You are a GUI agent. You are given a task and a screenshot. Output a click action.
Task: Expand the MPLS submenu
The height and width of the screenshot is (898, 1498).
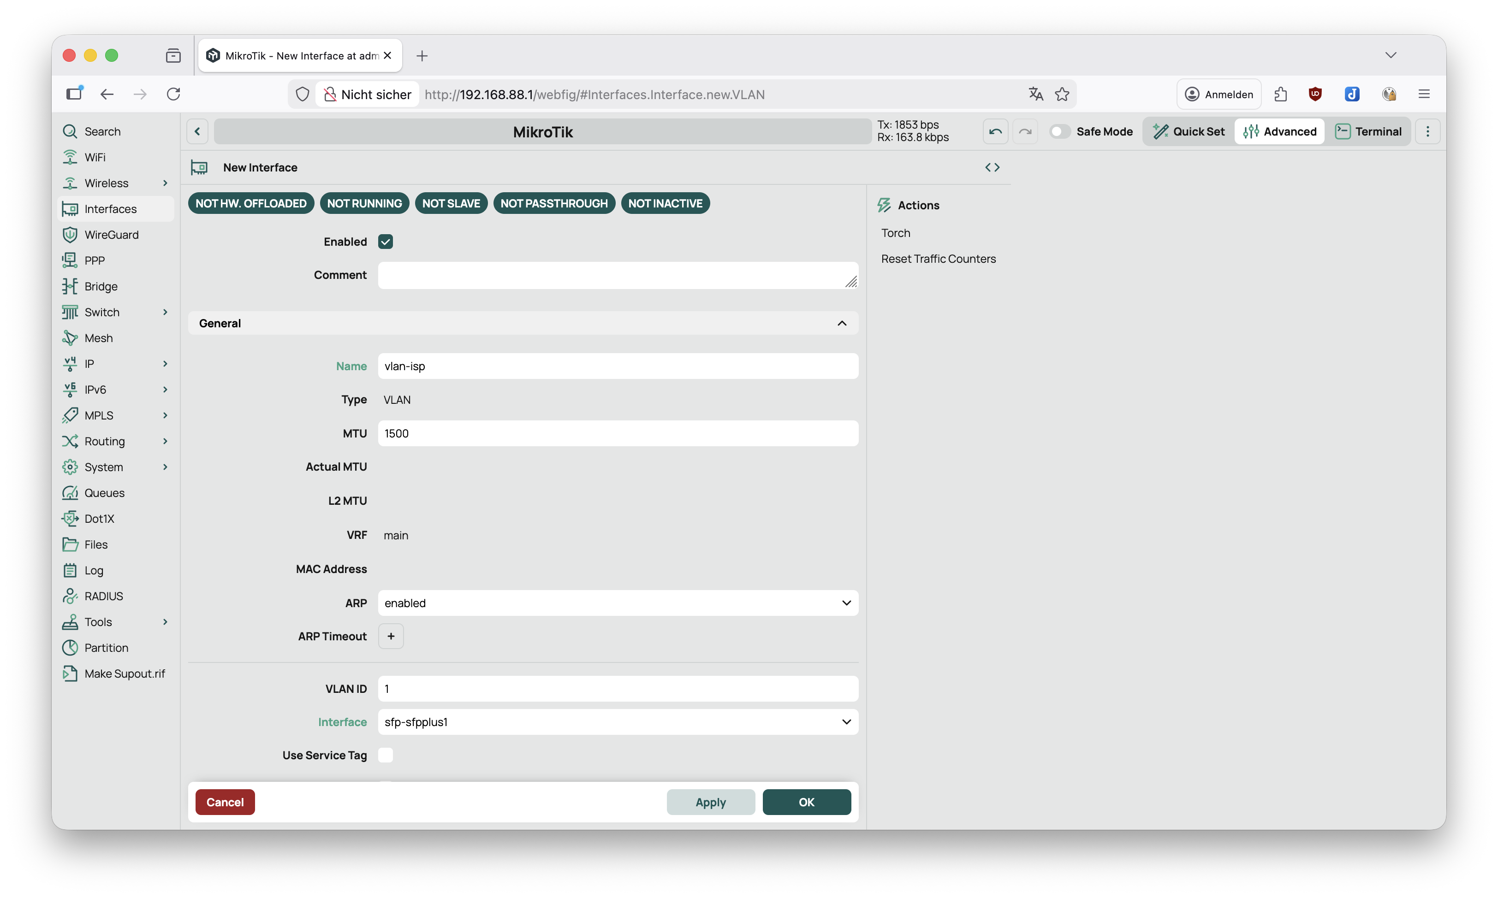click(165, 415)
